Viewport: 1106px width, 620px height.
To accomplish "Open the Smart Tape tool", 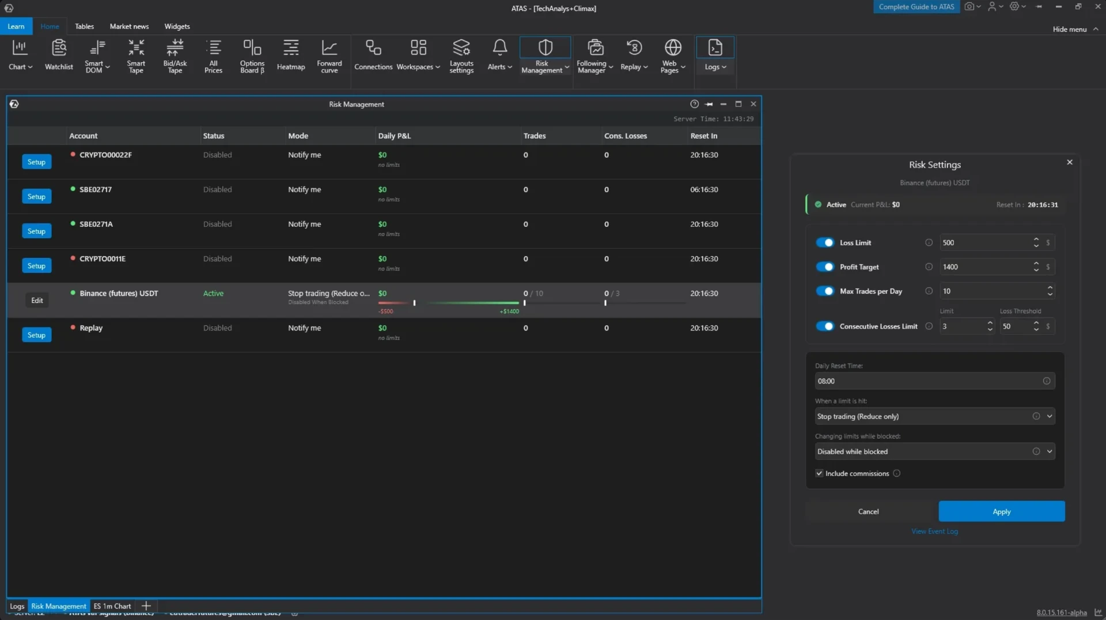I will point(136,55).
